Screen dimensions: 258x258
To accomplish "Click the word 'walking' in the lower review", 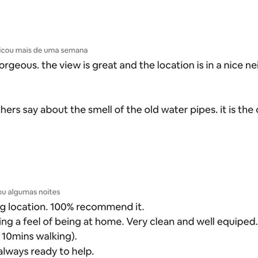I will pyautogui.click(x=54, y=236).
